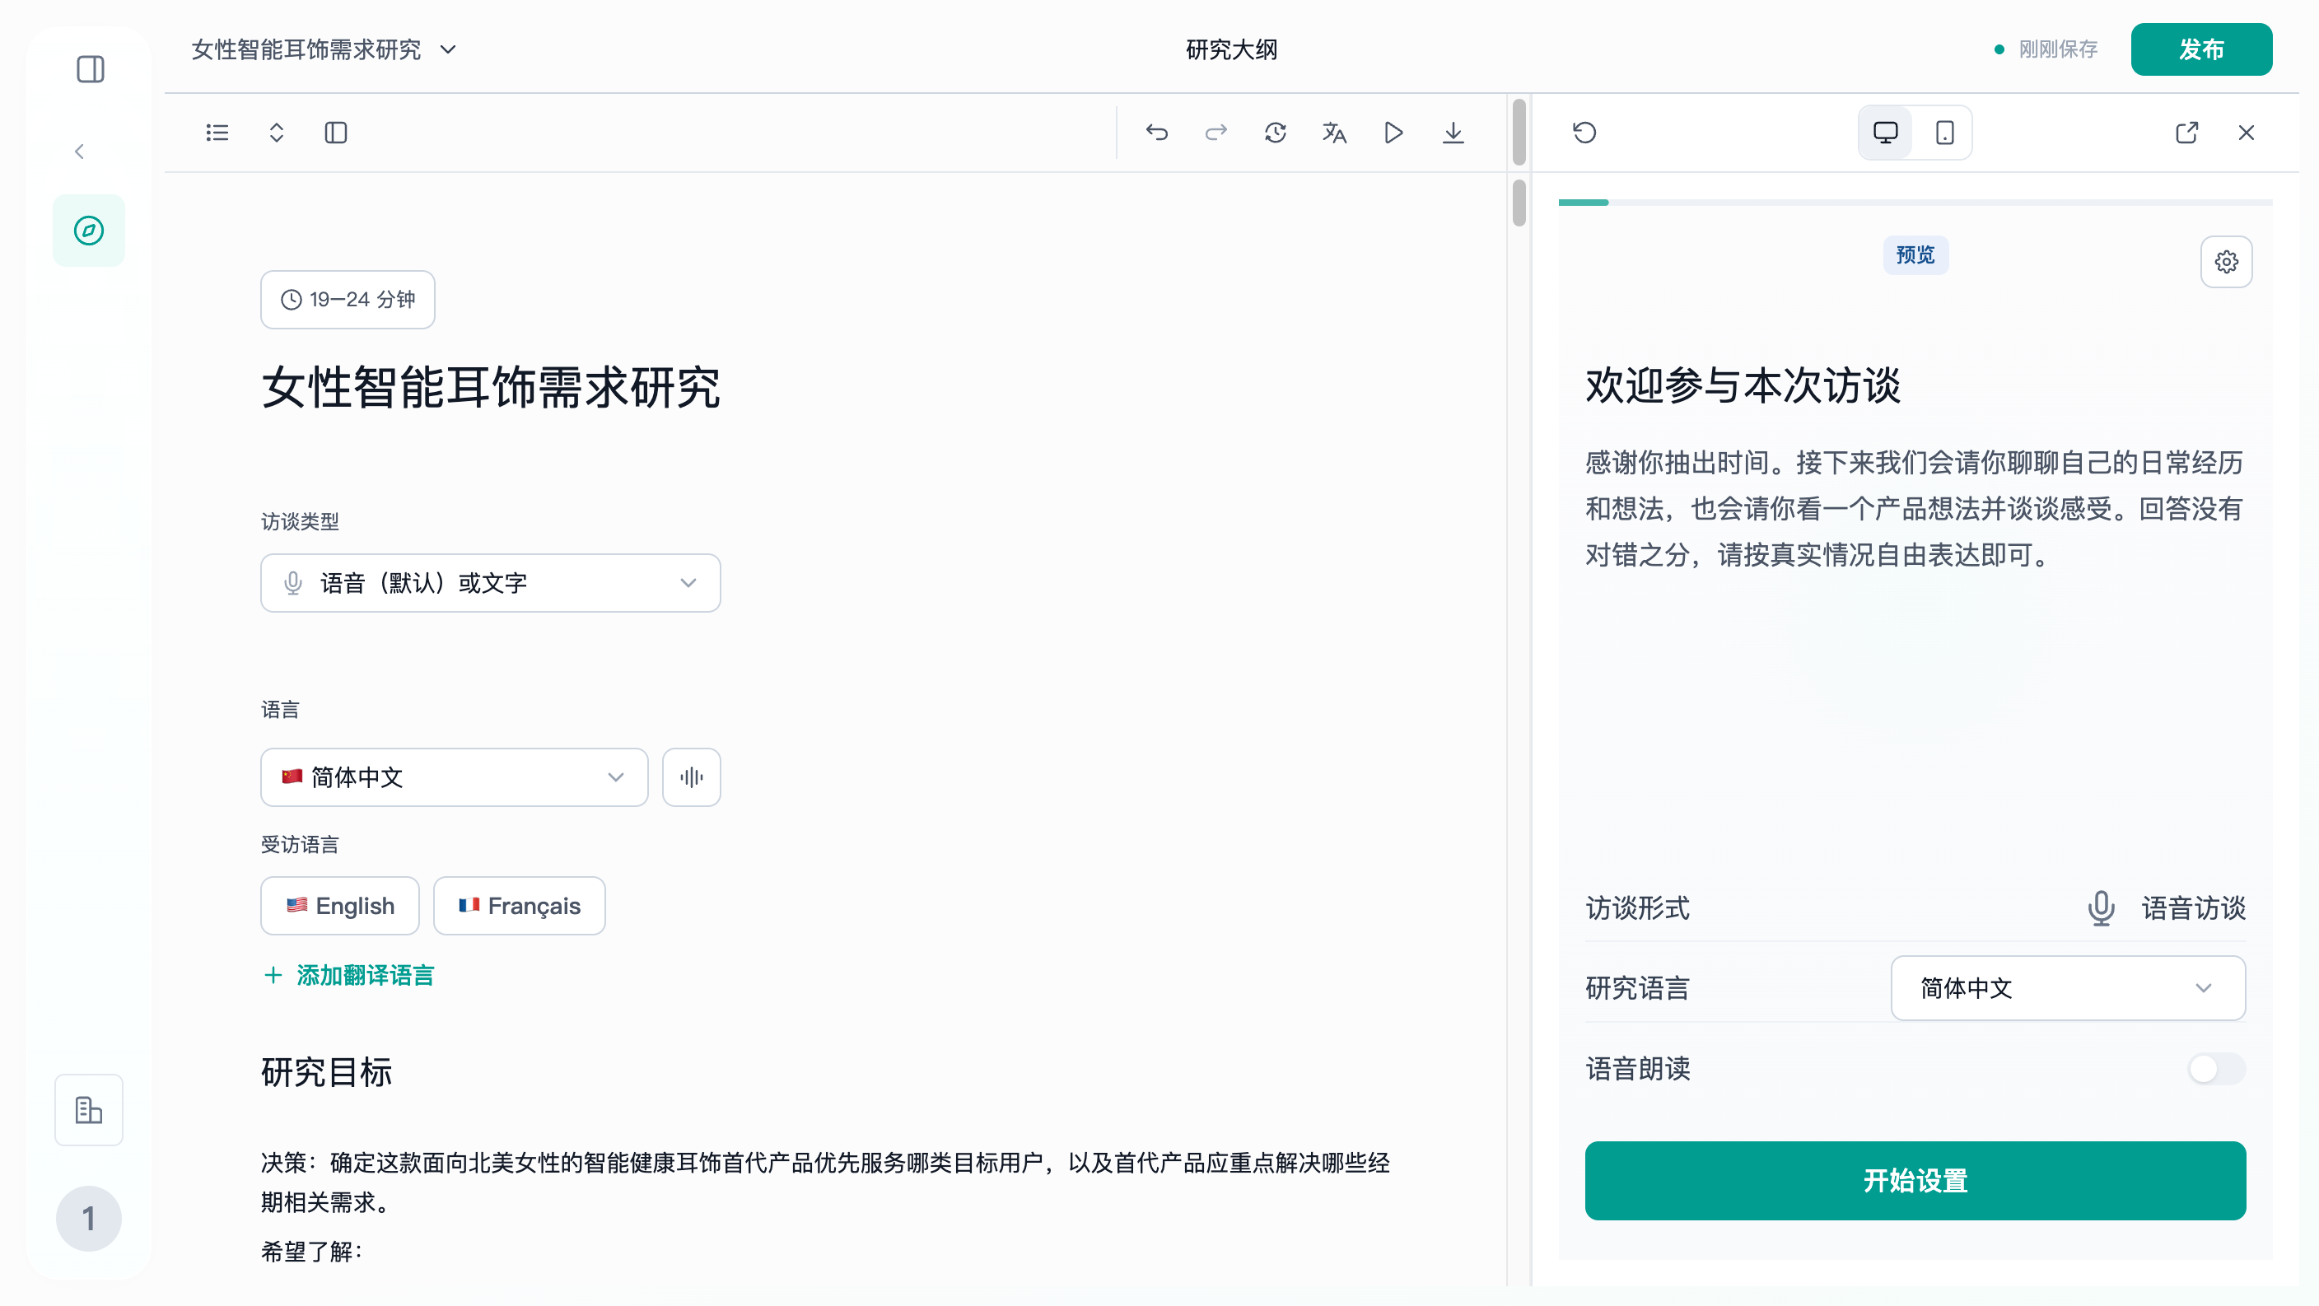This screenshot has width=2319, height=1306.
Task: Open the organization building icon
Action: pyautogui.click(x=89, y=1109)
